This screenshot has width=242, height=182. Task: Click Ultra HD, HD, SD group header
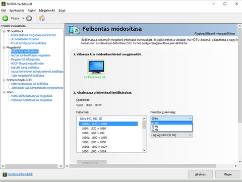tap(91, 118)
